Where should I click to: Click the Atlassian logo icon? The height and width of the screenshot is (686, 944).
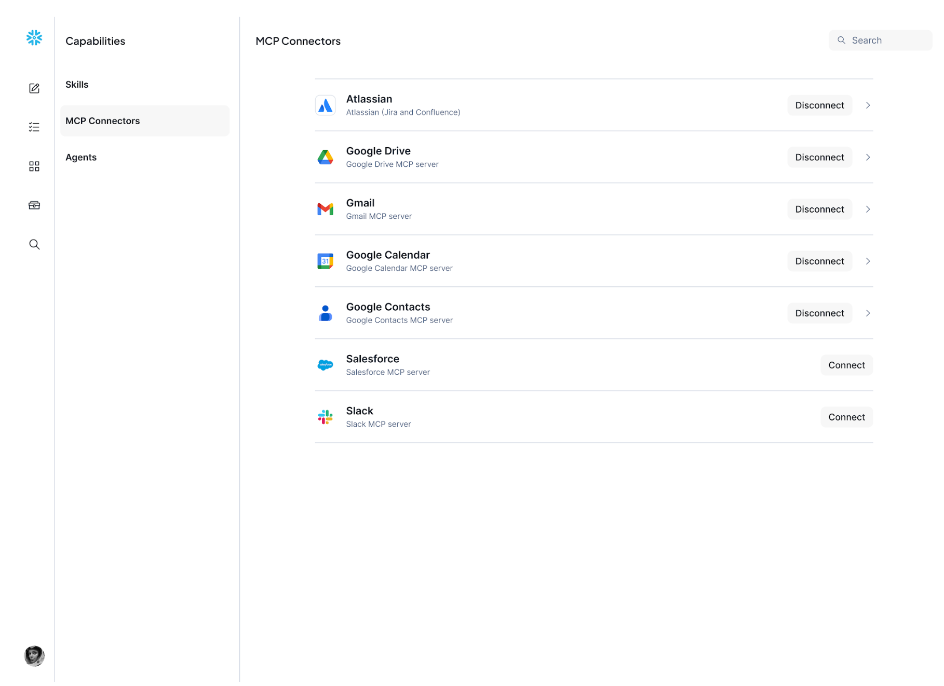(x=326, y=105)
